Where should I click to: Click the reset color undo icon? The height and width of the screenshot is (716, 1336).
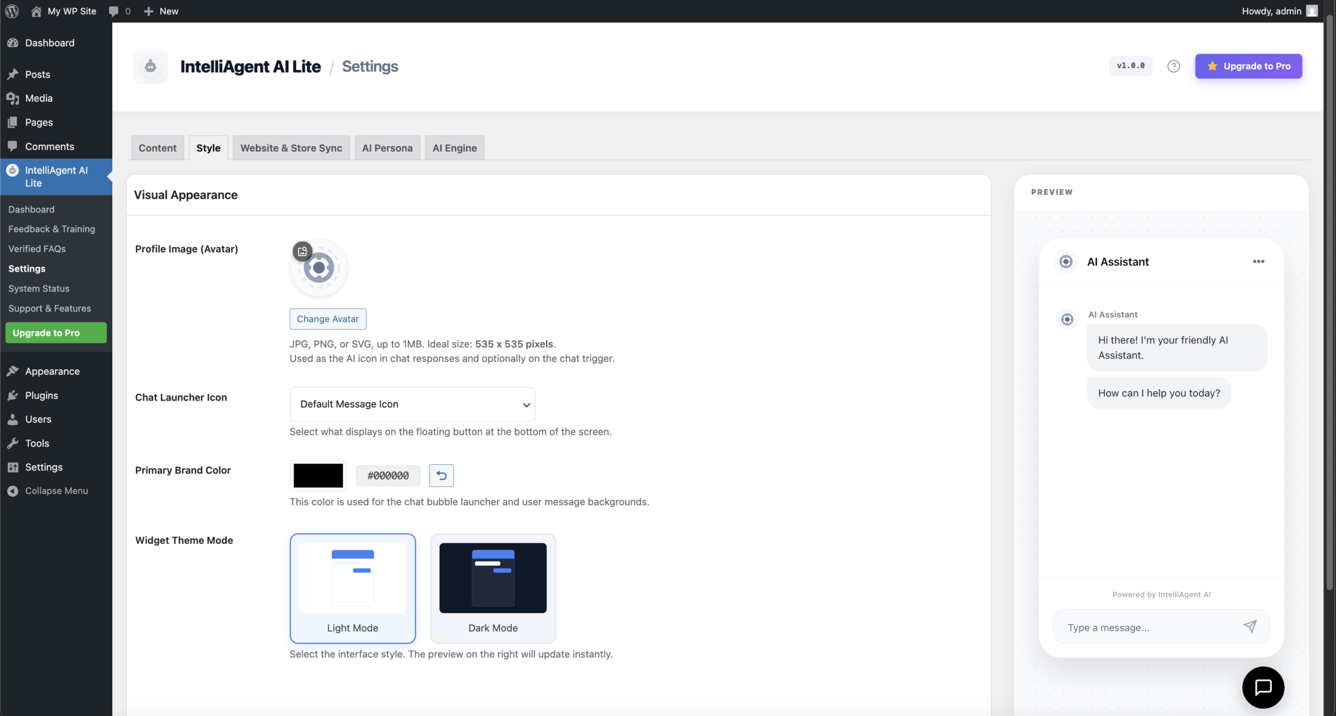click(x=441, y=476)
